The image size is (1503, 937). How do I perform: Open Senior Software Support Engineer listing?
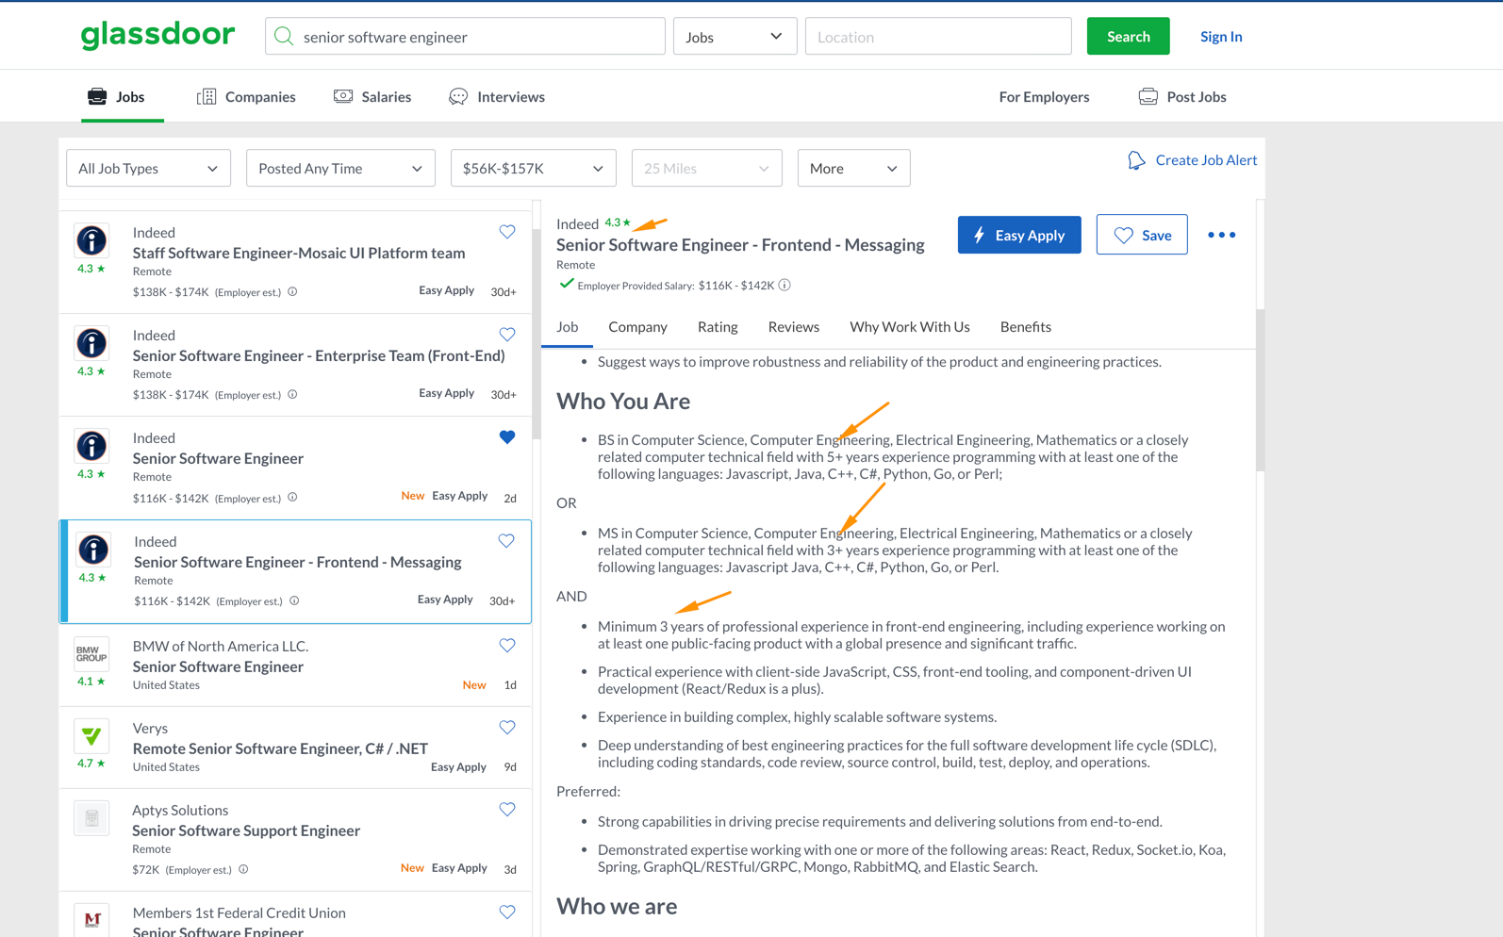pos(246,830)
